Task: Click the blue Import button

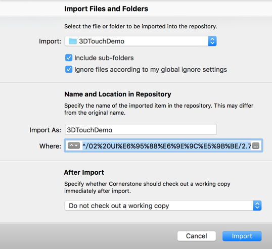Action: coord(242,236)
